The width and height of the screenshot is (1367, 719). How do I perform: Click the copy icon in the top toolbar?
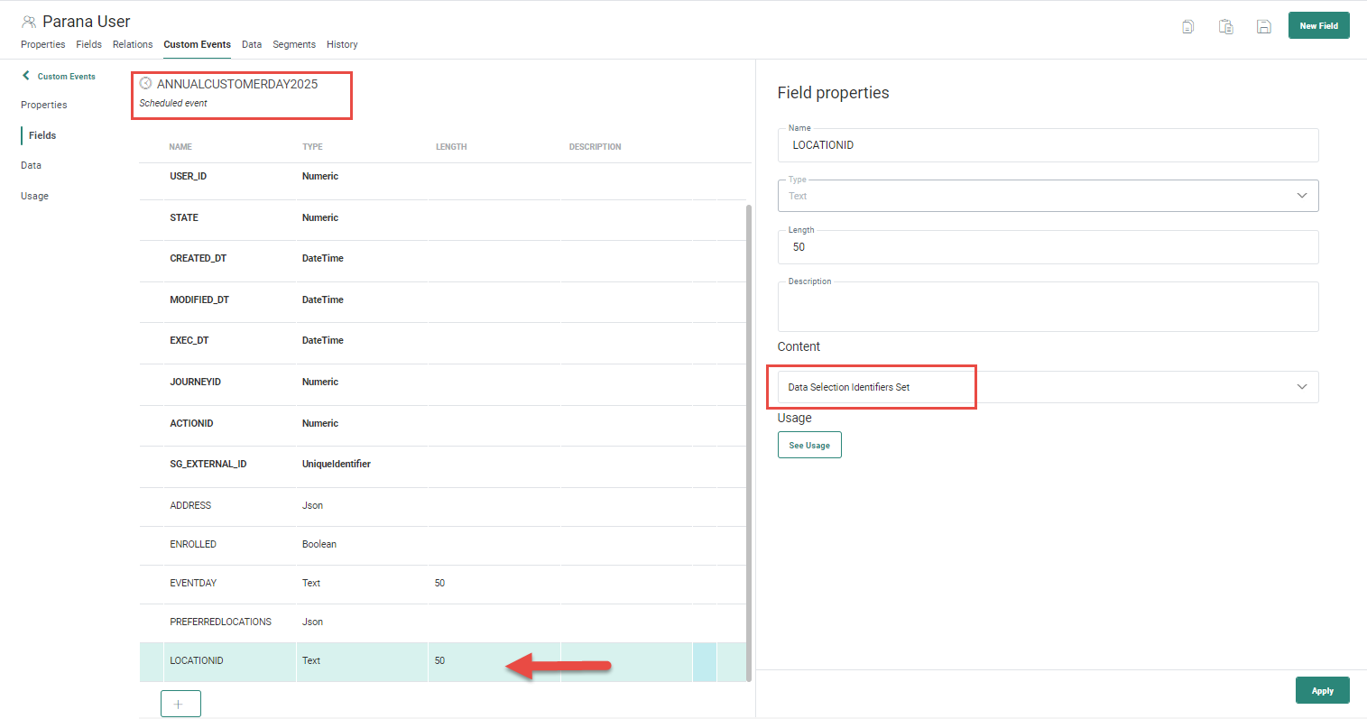point(1187,26)
